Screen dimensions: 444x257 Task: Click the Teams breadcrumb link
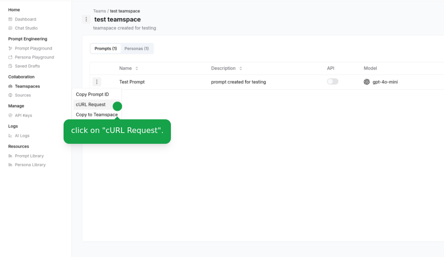click(100, 11)
